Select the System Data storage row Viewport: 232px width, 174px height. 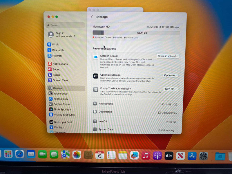135,130
